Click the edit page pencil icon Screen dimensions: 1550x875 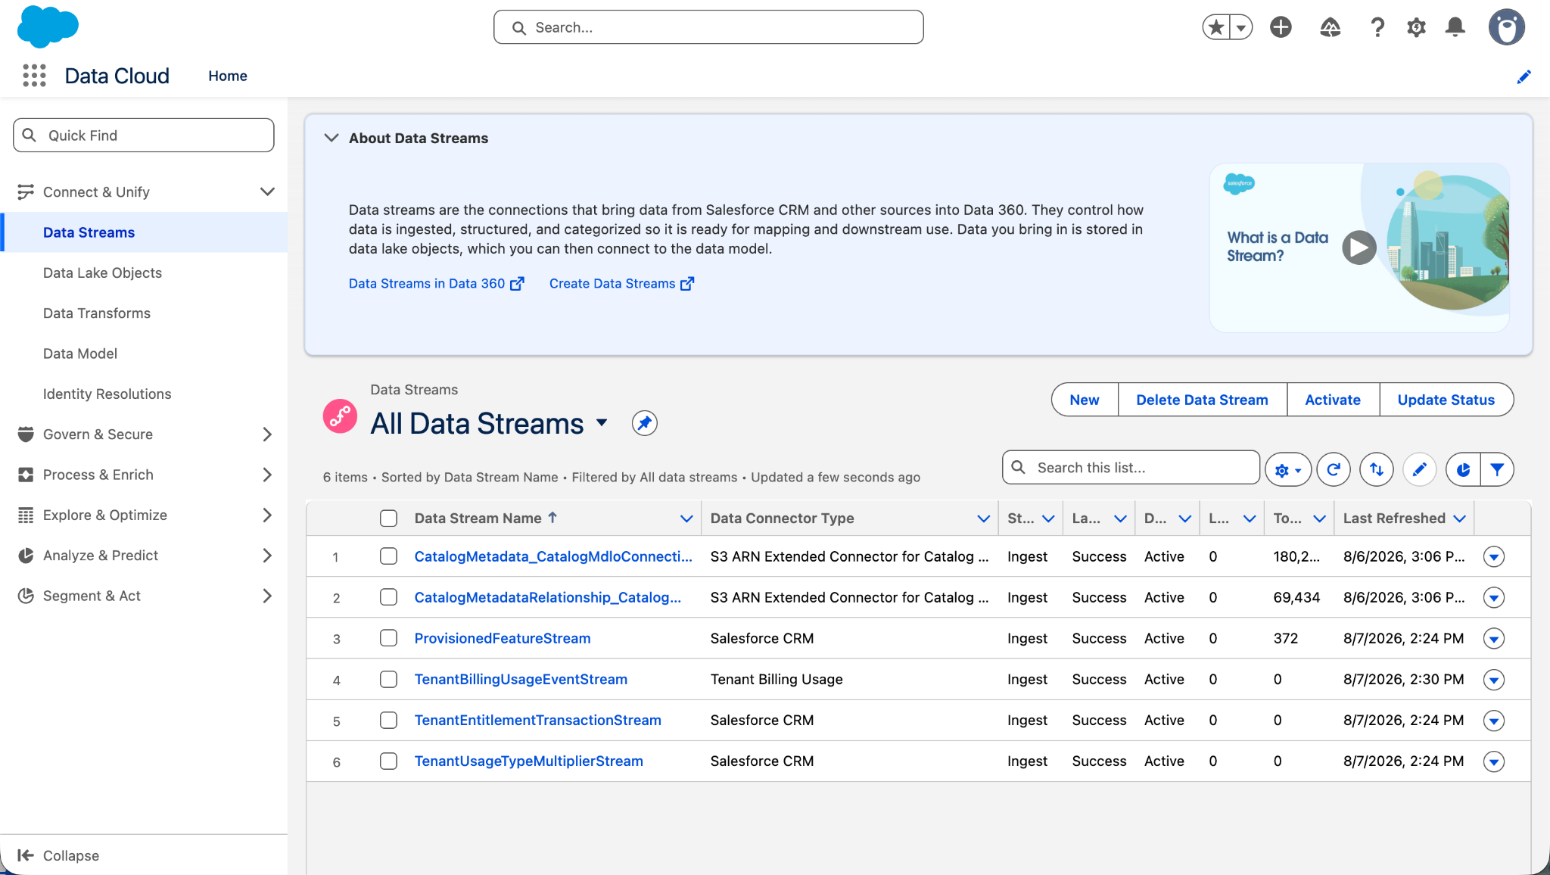(x=1524, y=76)
